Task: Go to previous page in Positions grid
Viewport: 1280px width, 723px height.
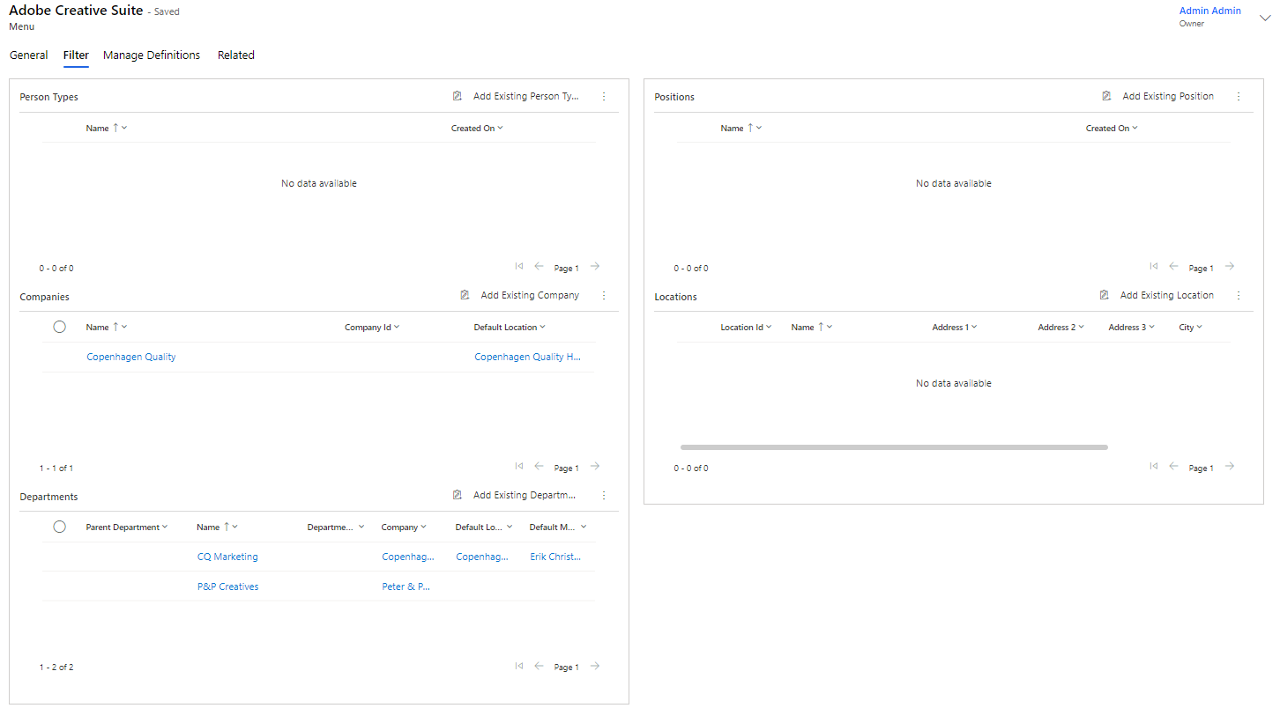Action: click(1174, 267)
